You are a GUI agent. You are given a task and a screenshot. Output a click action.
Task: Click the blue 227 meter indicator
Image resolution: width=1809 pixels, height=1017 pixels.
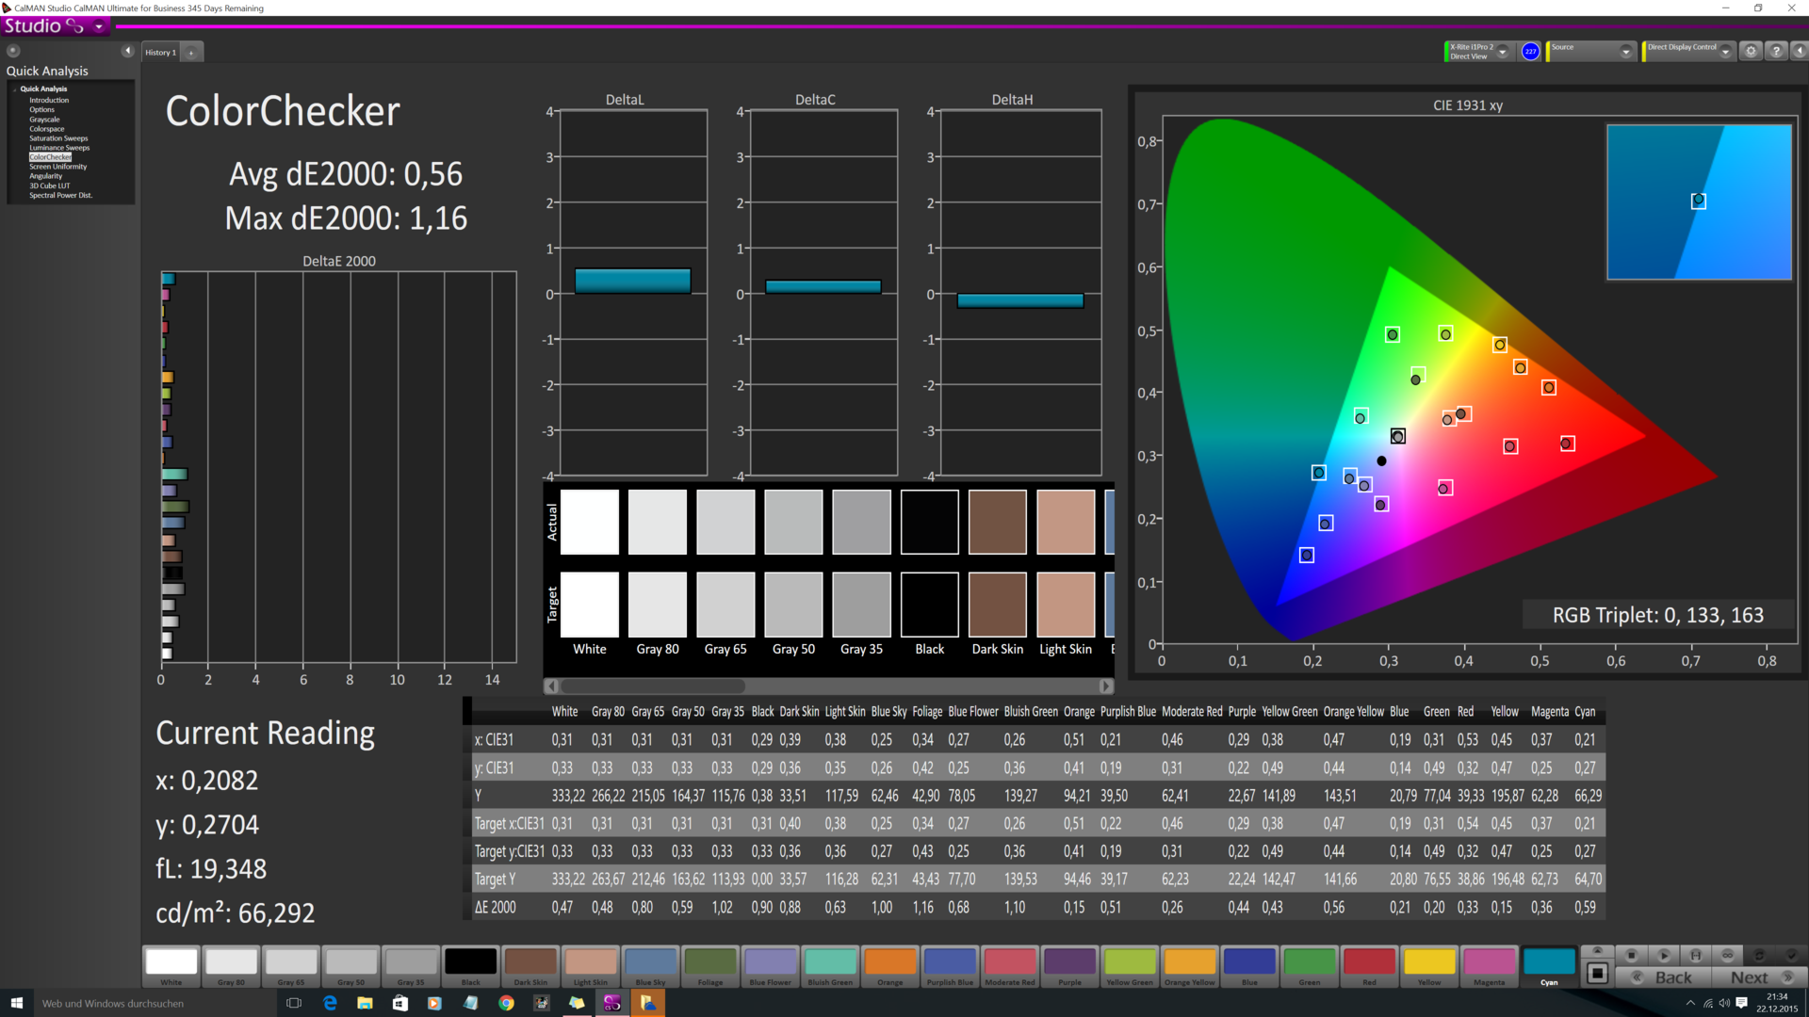(1530, 52)
